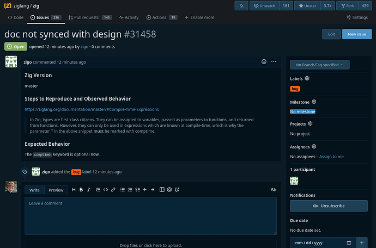Image resolution: width=376 pixels, height=248 pixels.
Task: Click the mm/dd/yyyy due date field
Action: 323,243
